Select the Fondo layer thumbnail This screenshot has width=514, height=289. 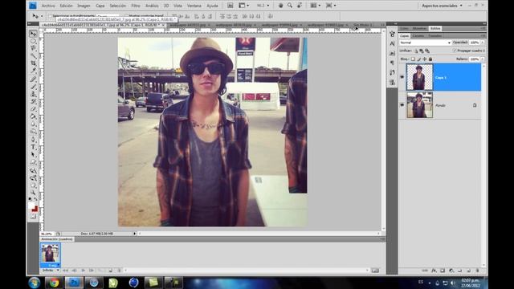[x=419, y=105]
